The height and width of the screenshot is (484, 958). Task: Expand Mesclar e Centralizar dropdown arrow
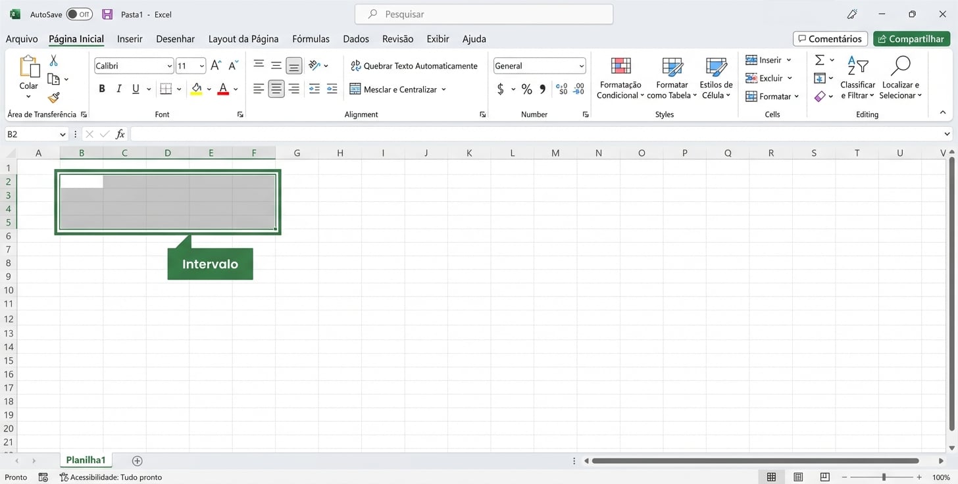443,89
